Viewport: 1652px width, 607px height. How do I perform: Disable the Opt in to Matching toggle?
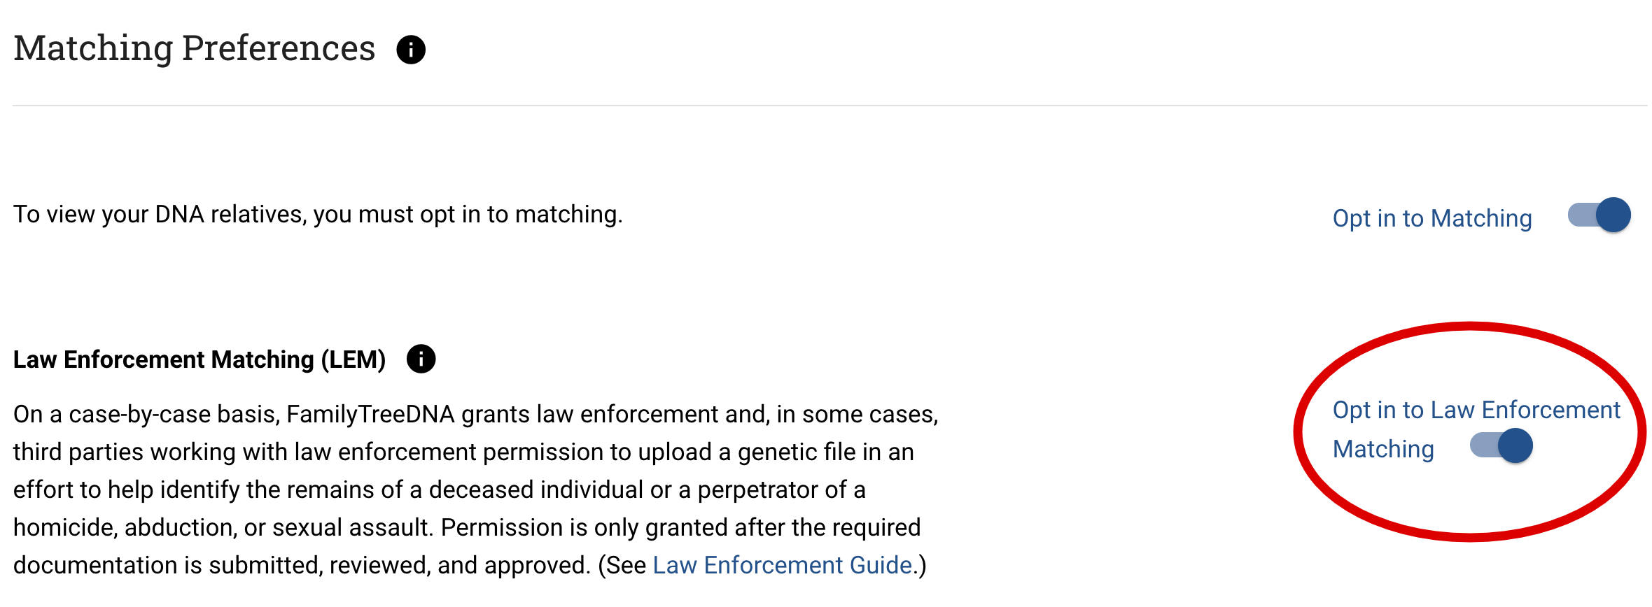tap(1600, 215)
